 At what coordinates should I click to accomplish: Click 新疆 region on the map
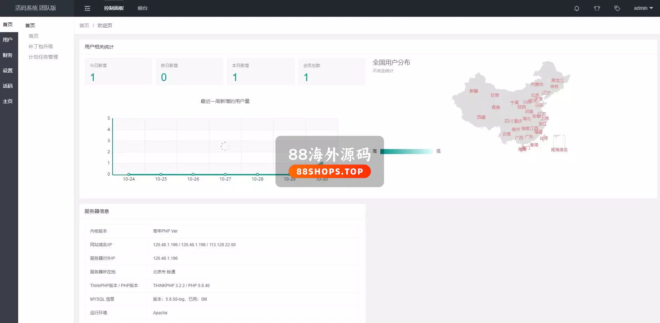473,91
